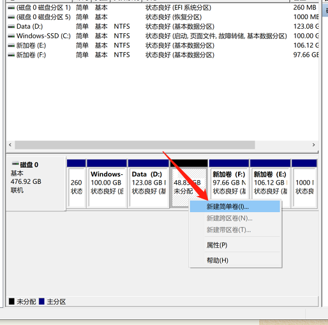Open 属性(P) from the context menu
Image resolution: width=328 pixels, height=325 pixels.
point(235,245)
